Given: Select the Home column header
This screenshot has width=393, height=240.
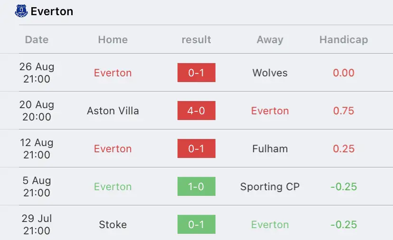Looking at the screenshot, I should [113, 39].
